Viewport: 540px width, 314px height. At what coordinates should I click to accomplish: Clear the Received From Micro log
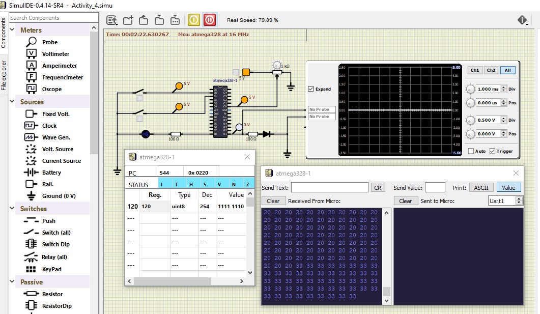273,201
